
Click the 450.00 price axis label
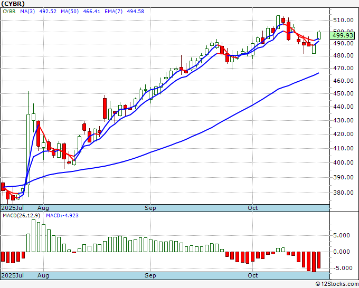(x=343, y=93)
